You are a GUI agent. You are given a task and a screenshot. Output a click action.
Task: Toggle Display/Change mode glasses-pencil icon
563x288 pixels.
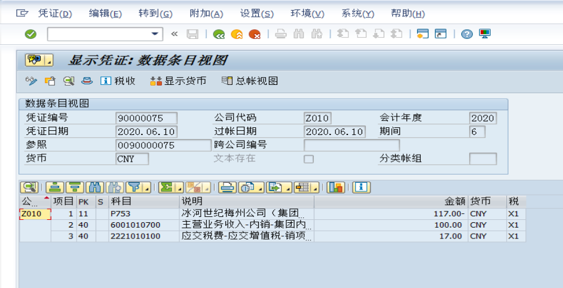pyautogui.click(x=31, y=81)
